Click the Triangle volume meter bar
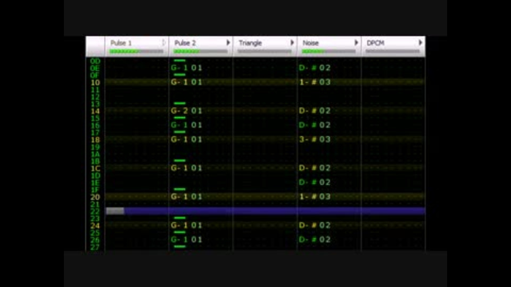 (x=265, y=51)
